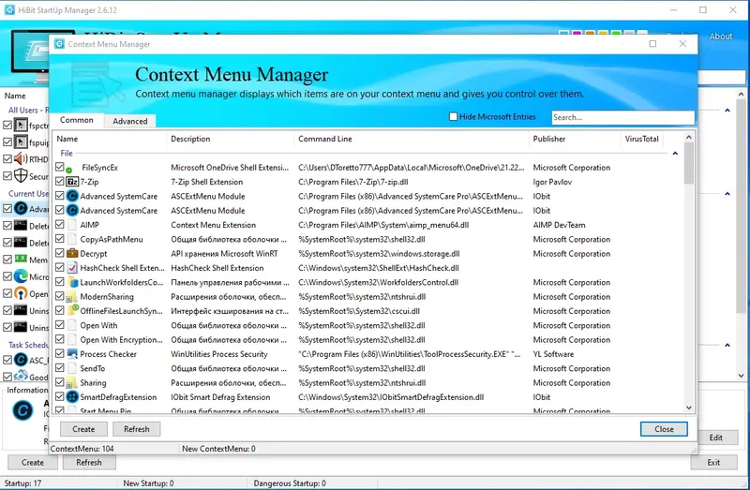Disable the AIMP context menu checkbox
Image resolution: width=750 pixels, height=490 pixels.
59,224
